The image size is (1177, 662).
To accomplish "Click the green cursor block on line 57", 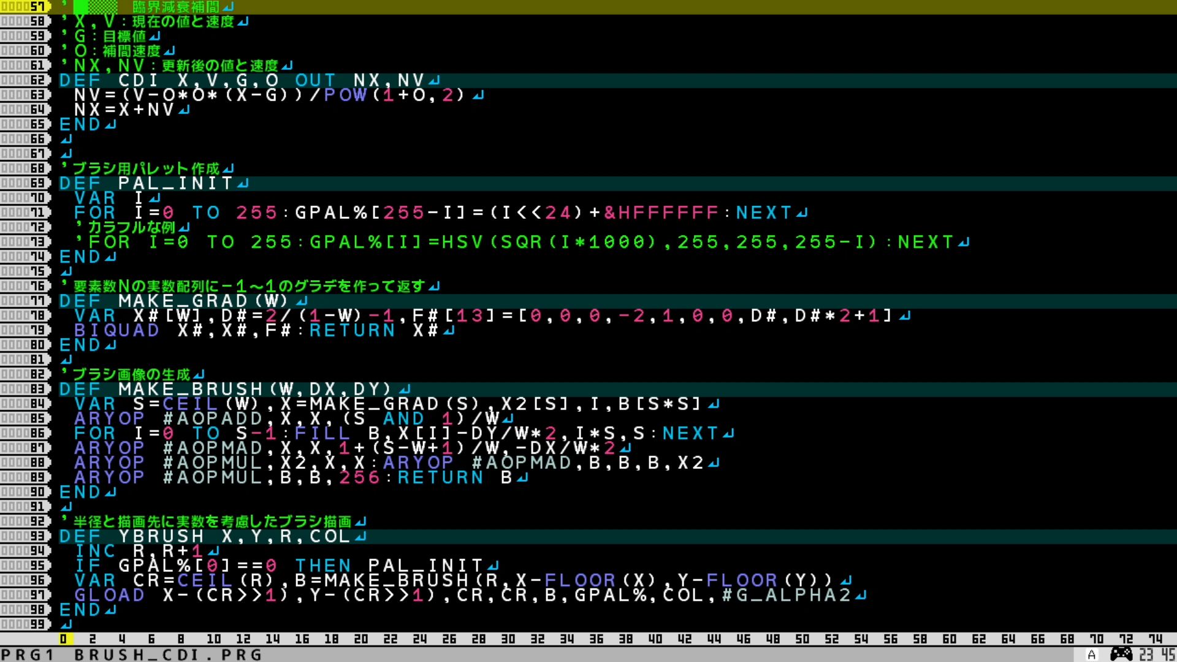I will [81, 7].
